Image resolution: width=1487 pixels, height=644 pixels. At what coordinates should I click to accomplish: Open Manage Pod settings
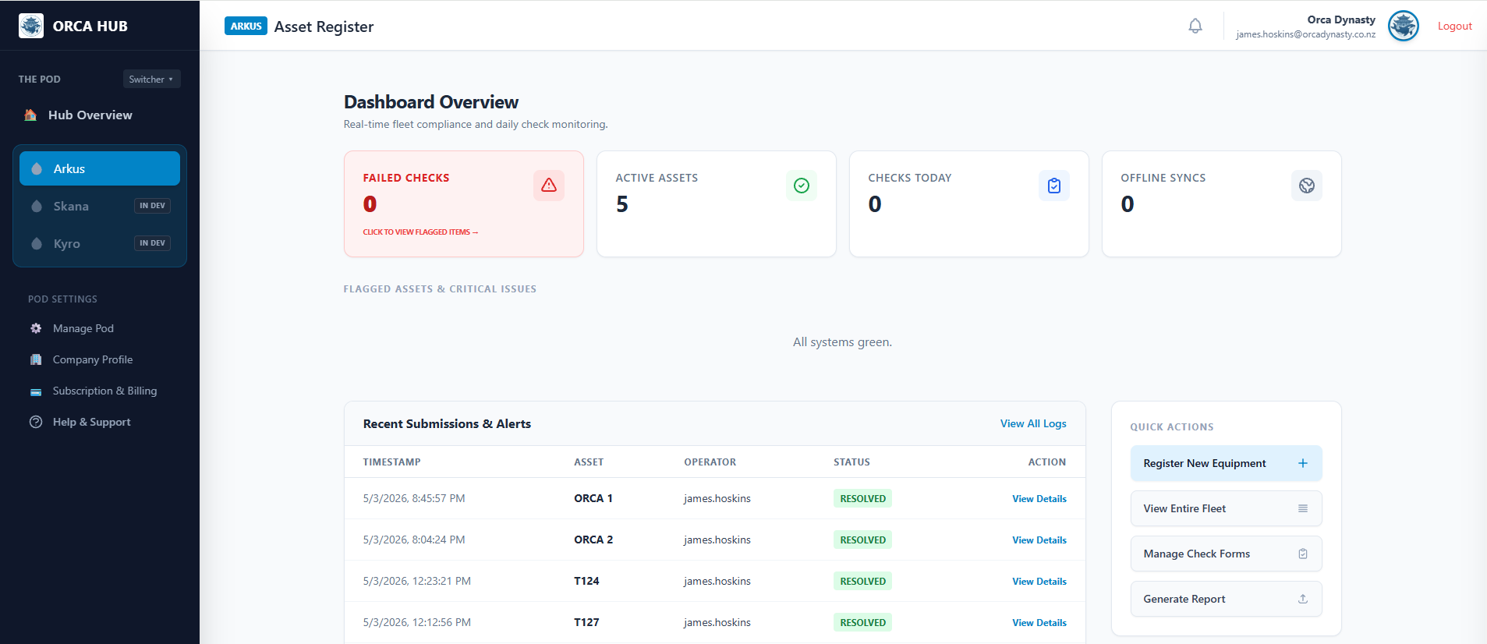[83, 328]
